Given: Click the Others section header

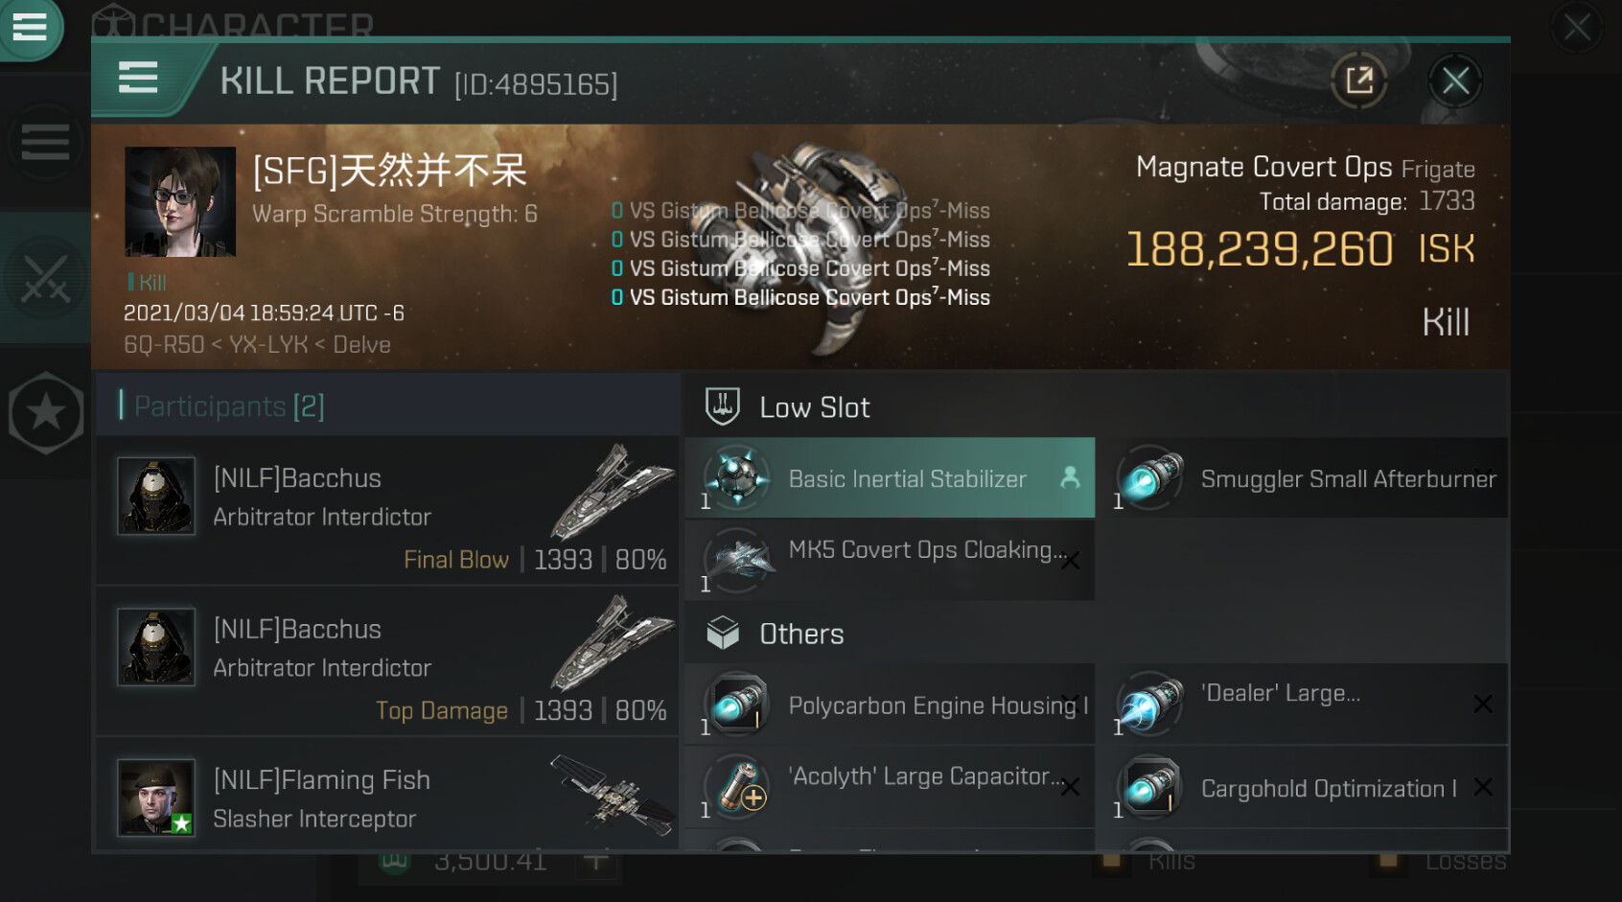Looking at the screenshot, I should 801,634.
